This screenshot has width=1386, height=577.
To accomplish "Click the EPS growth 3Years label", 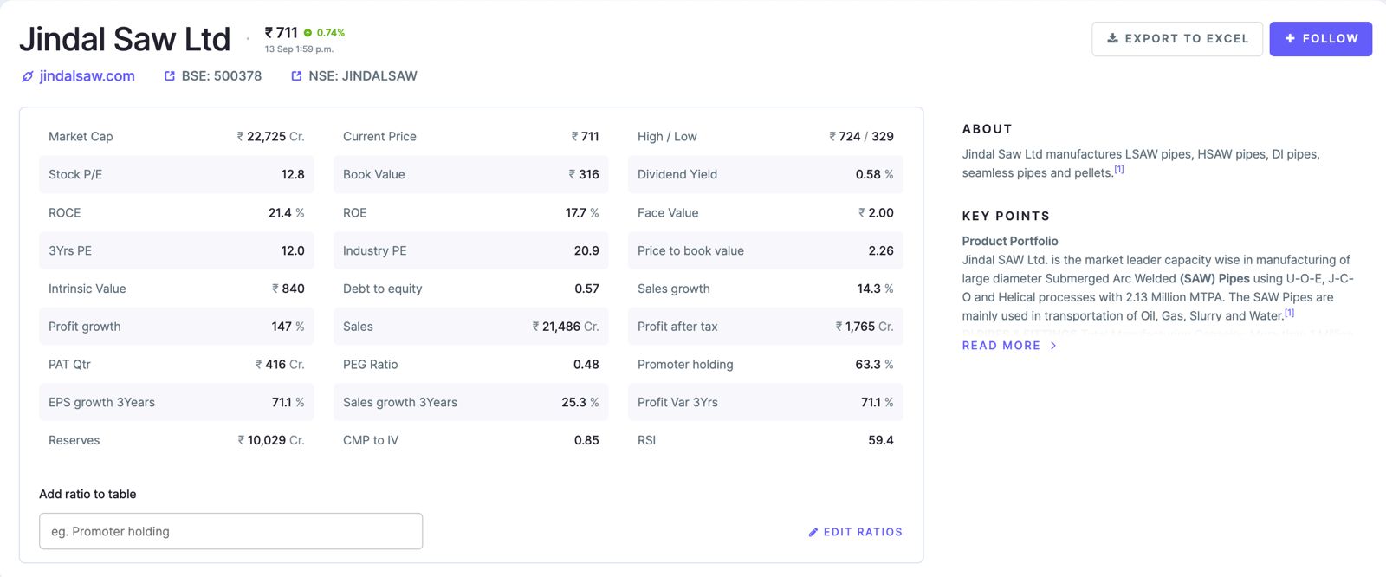I will point(101,403).
